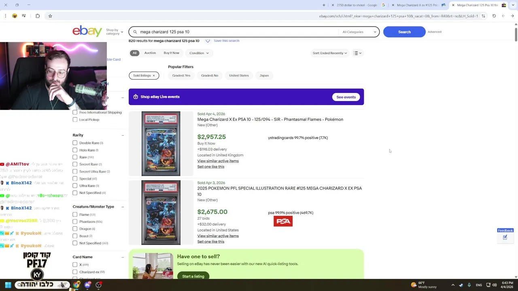Open the first Mega Charizard card thumbnail

161,143
